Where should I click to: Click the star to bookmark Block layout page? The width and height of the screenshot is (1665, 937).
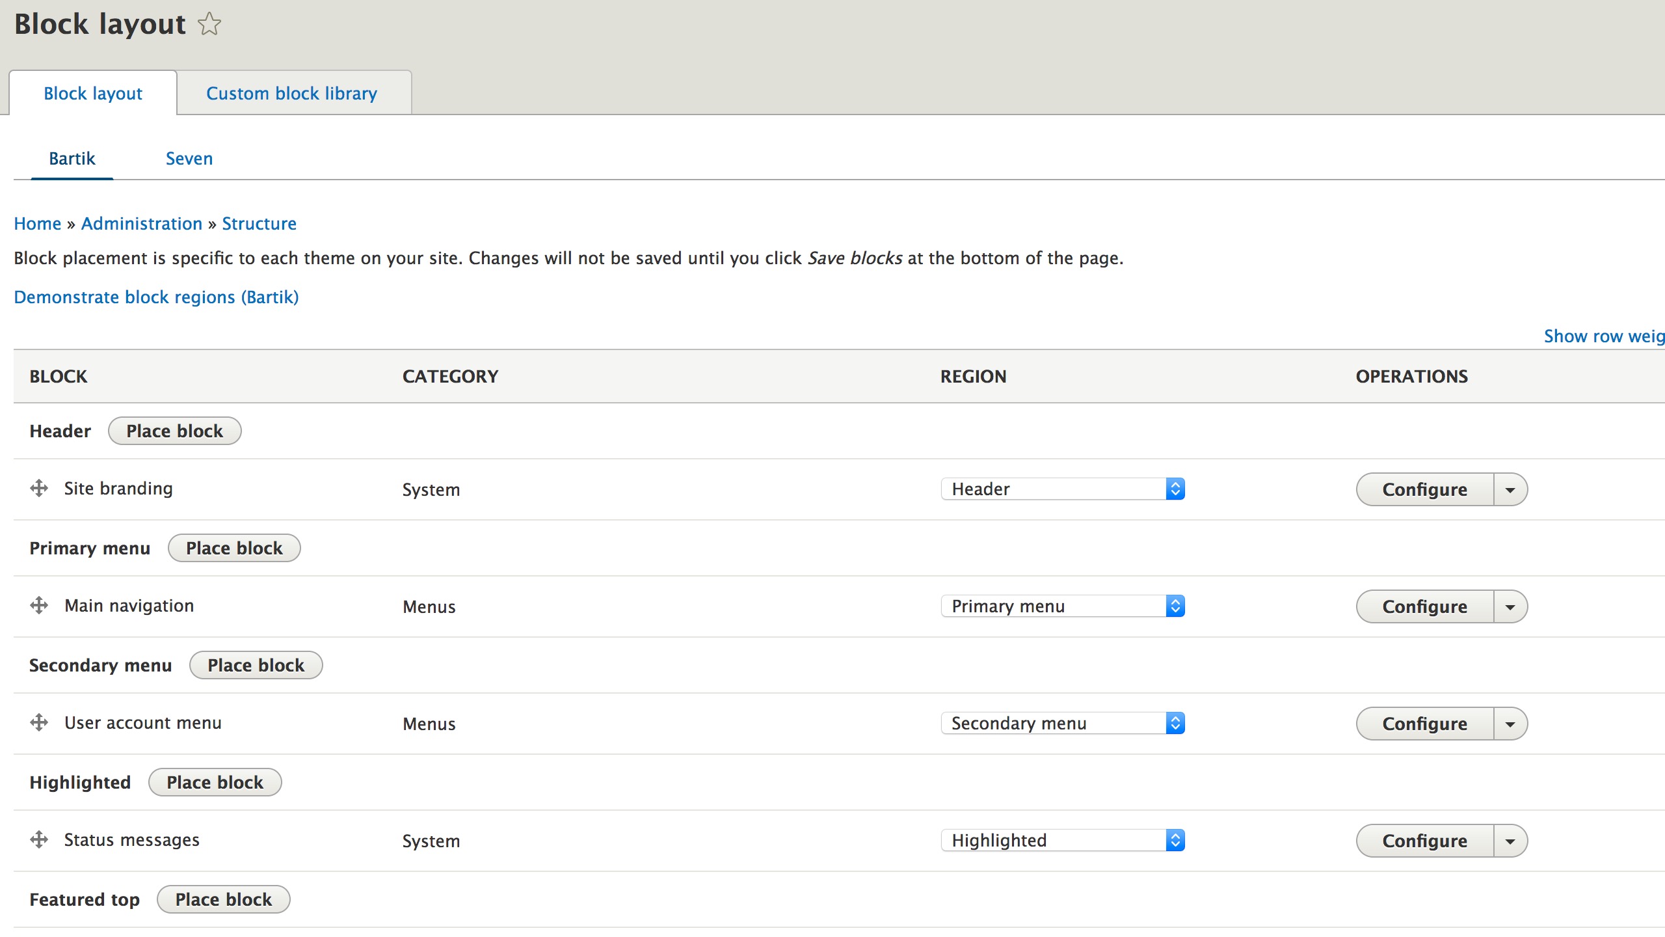point(209,23)
